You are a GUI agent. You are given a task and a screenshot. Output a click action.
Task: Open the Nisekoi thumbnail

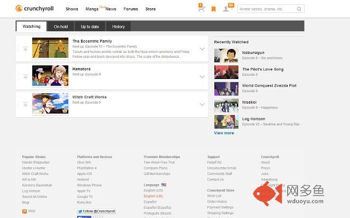point(226,105)
